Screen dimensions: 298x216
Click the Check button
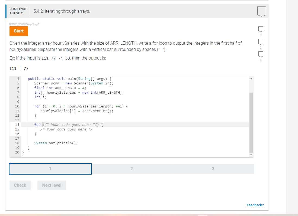(x=20, y=185)
